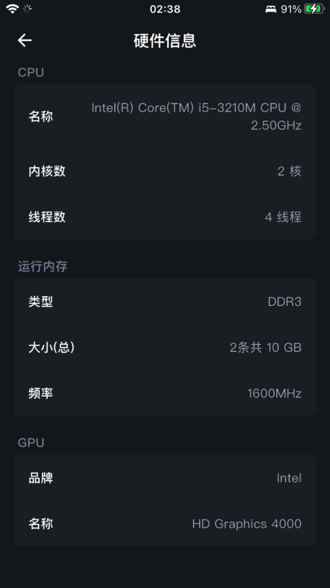This screenshot has height=588, width=330.
Task: Tap the HD Graphics 4000 value
Action: (x=247, y=524)
